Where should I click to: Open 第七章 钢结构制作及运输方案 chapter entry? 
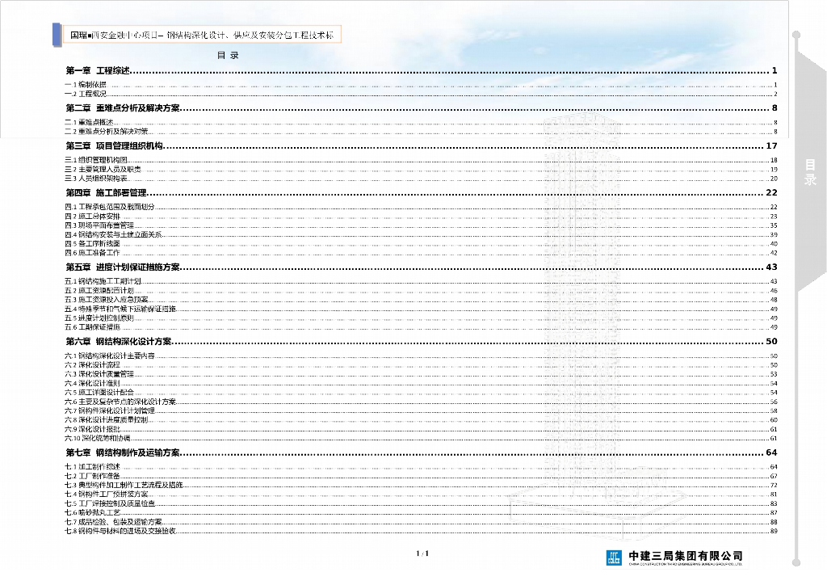(421, 453)
